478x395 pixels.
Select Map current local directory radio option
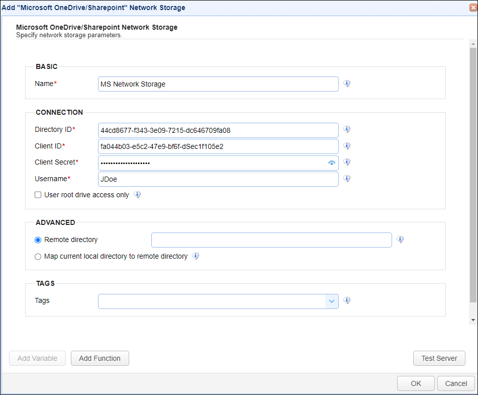coord(38,257)
